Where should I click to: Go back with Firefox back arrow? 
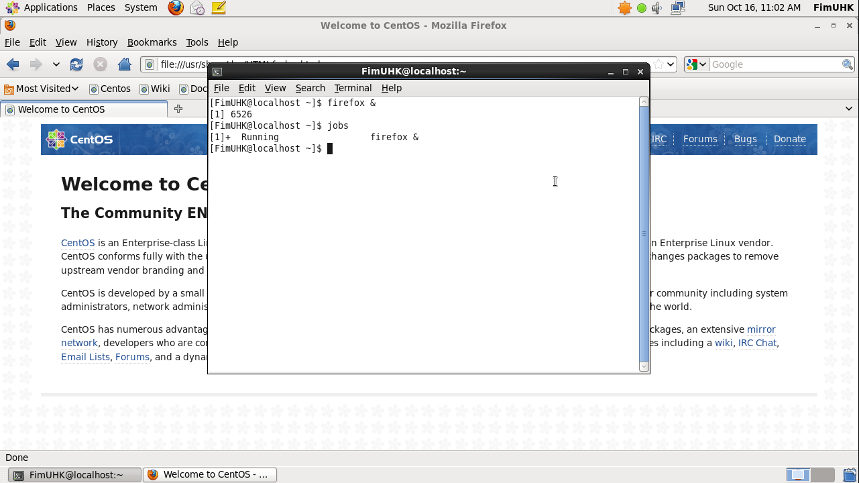13,64
